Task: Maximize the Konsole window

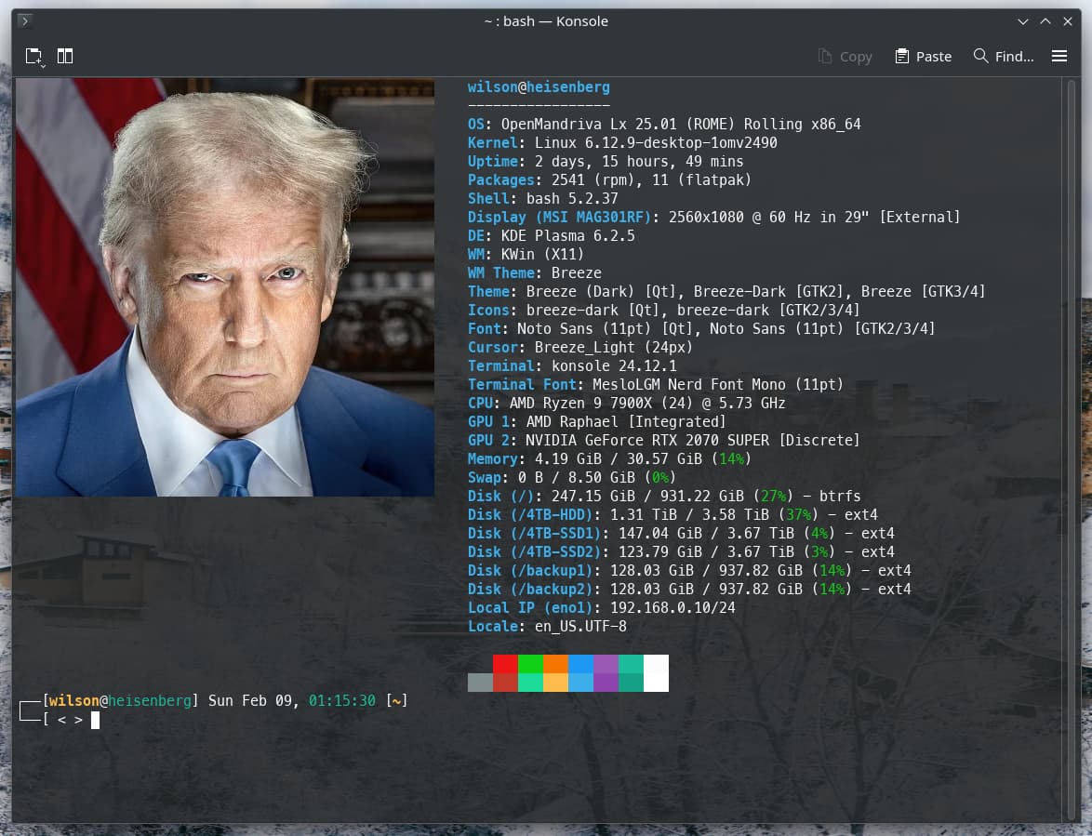Action: pyautogui.click(x=1045, y=21)
